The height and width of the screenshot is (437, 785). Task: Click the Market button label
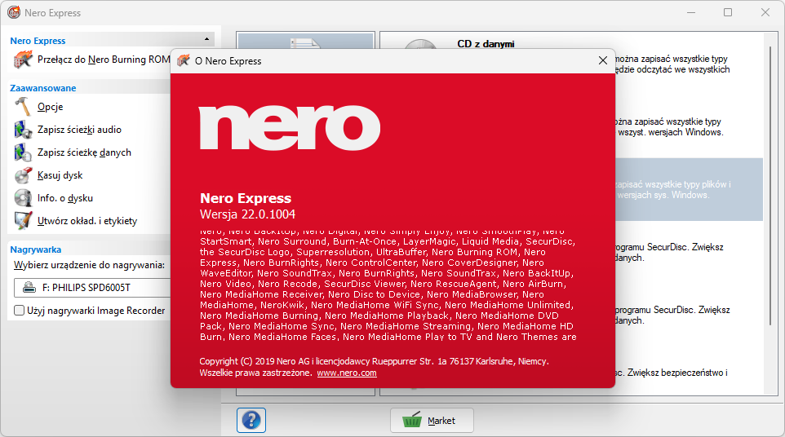pyautogui.click(x=441, y=421)
